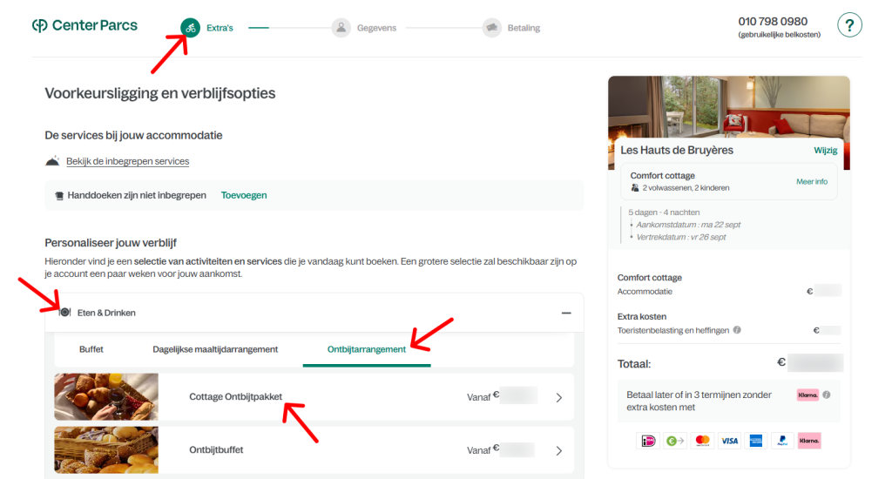Open Bekijk de inbegrepen services link
This screenshot has width=892, height=479.
click(127, 161)
